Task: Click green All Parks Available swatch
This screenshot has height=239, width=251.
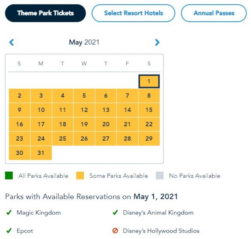Action: coord(9,175)
